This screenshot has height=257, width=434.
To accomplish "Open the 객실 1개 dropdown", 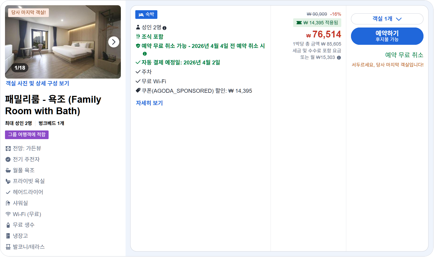I will tap(387, 19).
